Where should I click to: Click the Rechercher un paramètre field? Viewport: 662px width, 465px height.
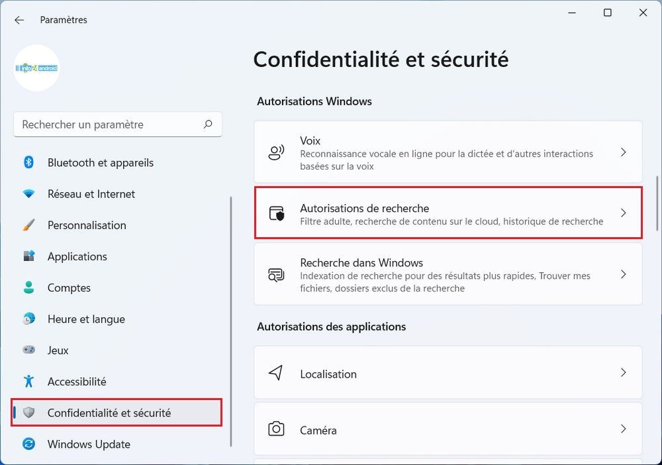pyautogui.click(x=109, y=125)
